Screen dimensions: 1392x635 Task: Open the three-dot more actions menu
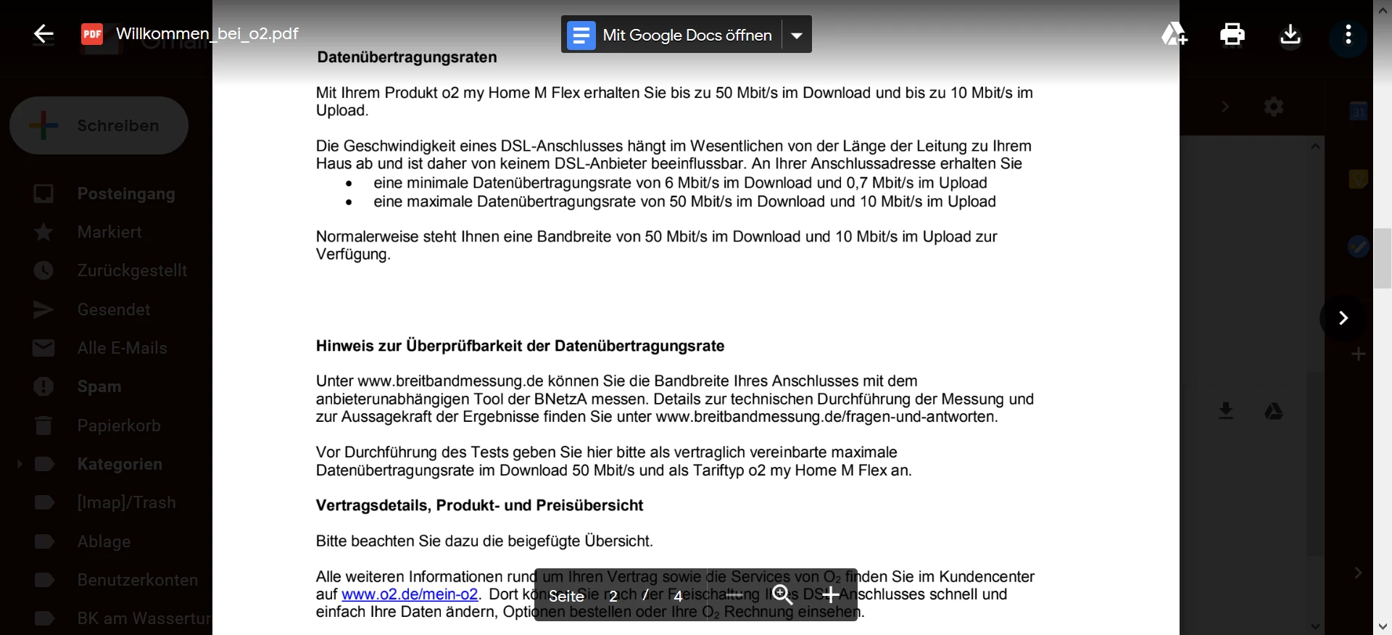click(1348, 34)
